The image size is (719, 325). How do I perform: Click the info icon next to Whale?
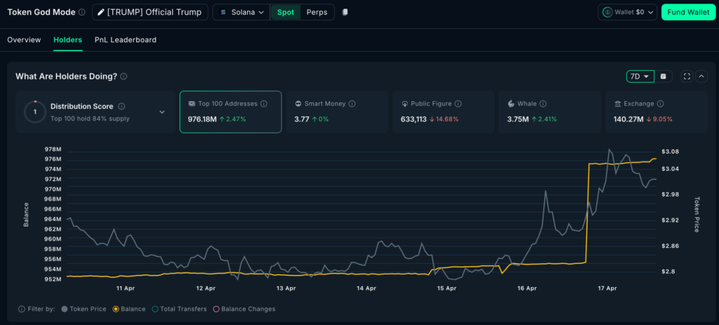(543, 104)
